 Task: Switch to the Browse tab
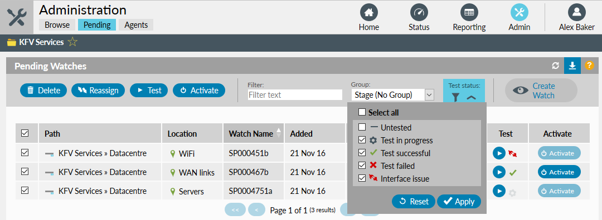[57, 25]
